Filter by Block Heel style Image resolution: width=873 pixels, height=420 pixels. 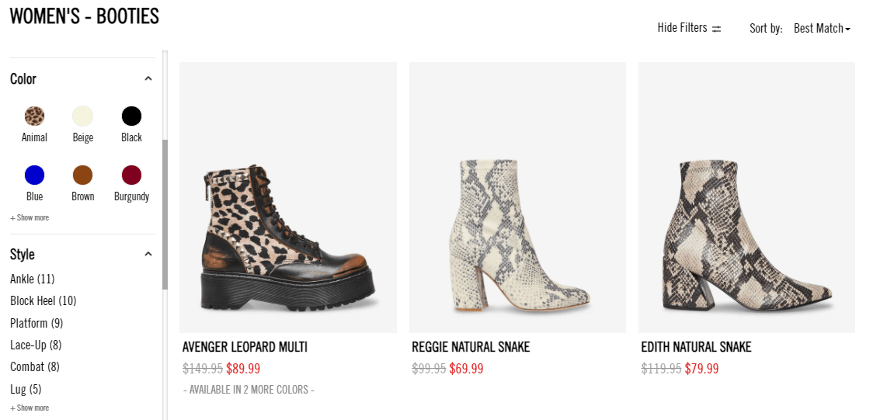coord(43,301)
